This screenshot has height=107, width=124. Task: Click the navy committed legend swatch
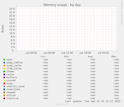click(x=4, y=89)
